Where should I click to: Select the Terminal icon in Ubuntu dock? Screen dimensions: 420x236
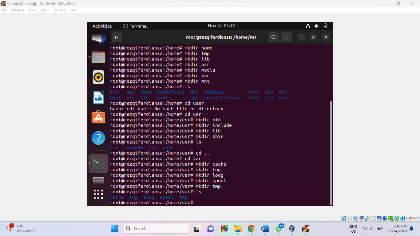point(98,163)
